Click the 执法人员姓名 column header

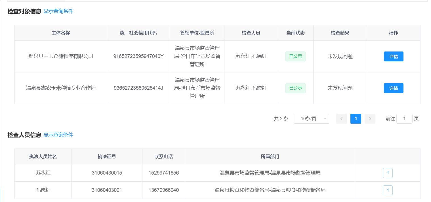pos(43,156)
